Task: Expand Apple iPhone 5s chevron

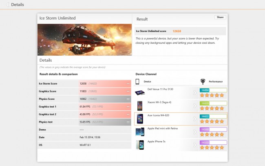Action: click(195, 145)
